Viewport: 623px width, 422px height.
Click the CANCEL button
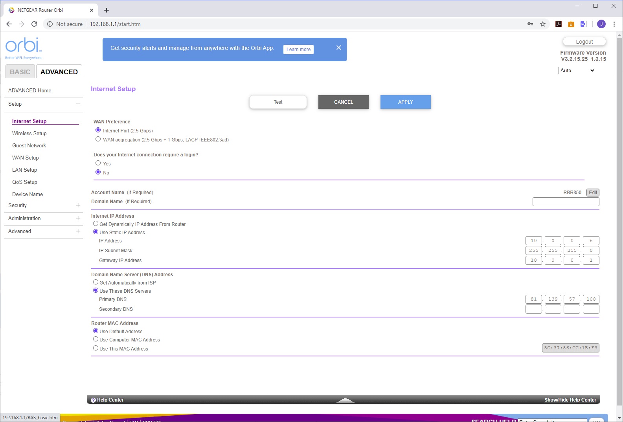pos(344,102)
